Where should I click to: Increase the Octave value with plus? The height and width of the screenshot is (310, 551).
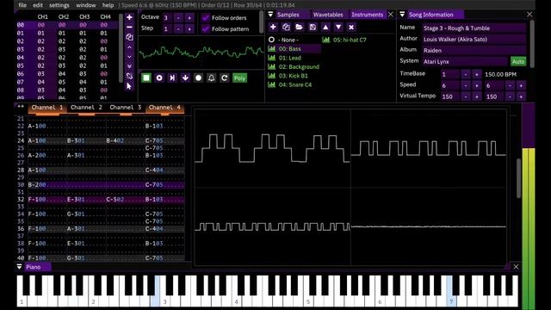(189, 17)
